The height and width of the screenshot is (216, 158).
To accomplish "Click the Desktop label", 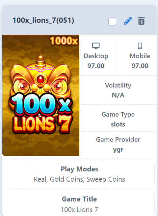I will click(x=96, y=56).
